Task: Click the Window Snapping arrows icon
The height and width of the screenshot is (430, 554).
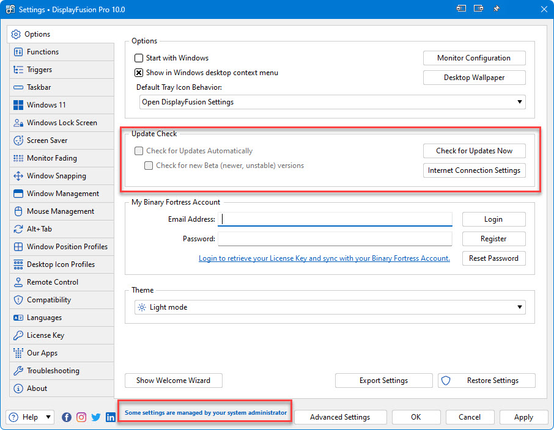Action: (x=18, y=176)
